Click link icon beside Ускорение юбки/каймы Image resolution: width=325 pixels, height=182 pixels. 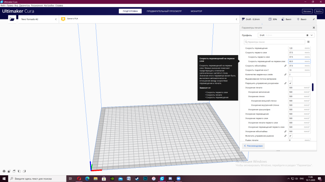tap(285, 131)
